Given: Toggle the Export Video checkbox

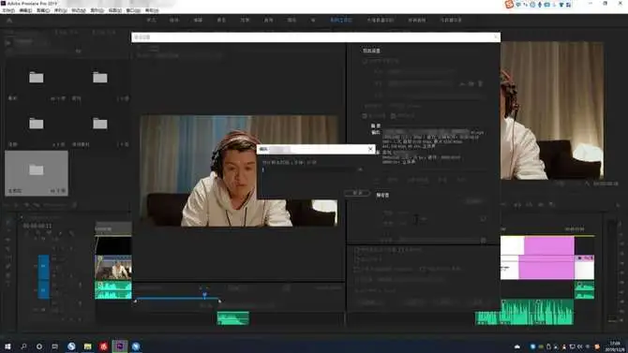Looking at the screenshot, I should (365, 116).
